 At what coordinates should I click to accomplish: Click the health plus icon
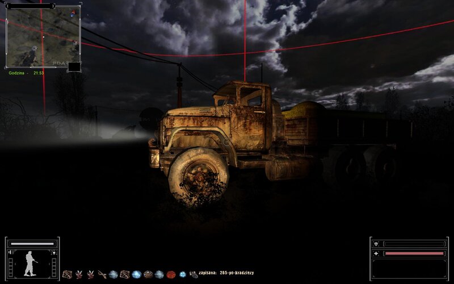376,253
